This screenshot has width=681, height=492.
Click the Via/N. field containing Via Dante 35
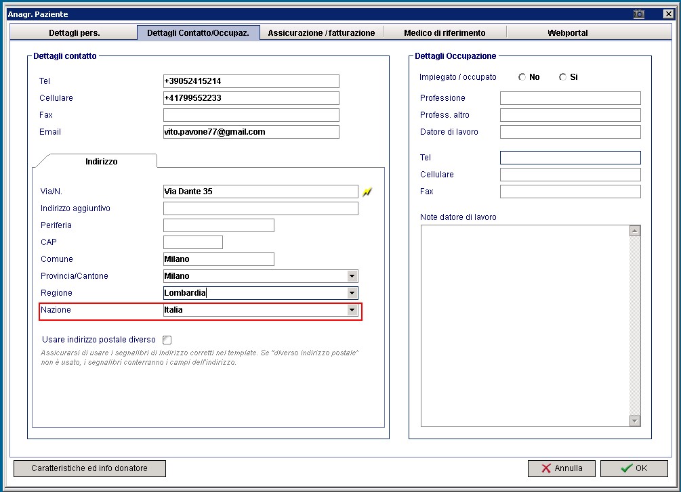(261, 192)
